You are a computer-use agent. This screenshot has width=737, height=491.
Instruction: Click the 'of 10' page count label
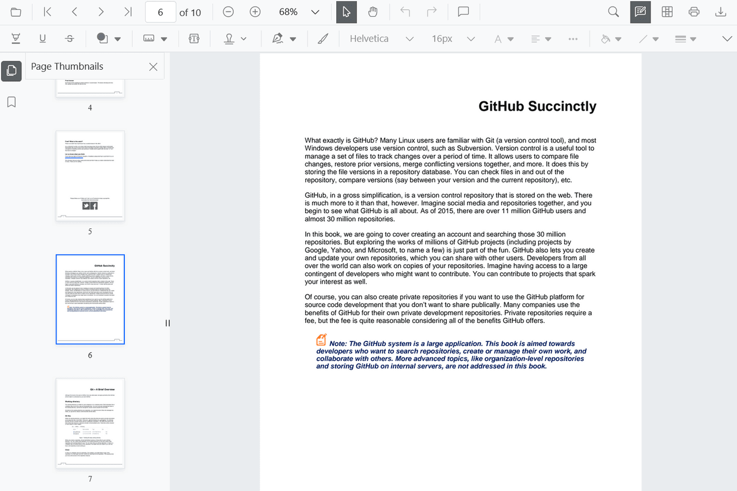point(190,12)
